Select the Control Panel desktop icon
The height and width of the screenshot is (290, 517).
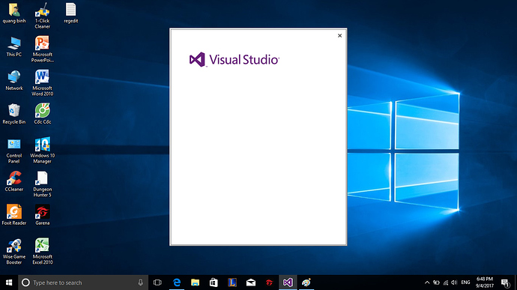coord(13,151)
